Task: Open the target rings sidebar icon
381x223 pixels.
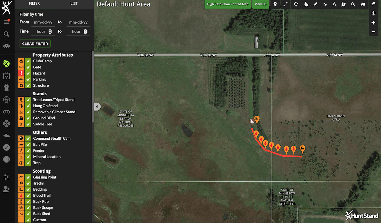Action: pos(6,123)
